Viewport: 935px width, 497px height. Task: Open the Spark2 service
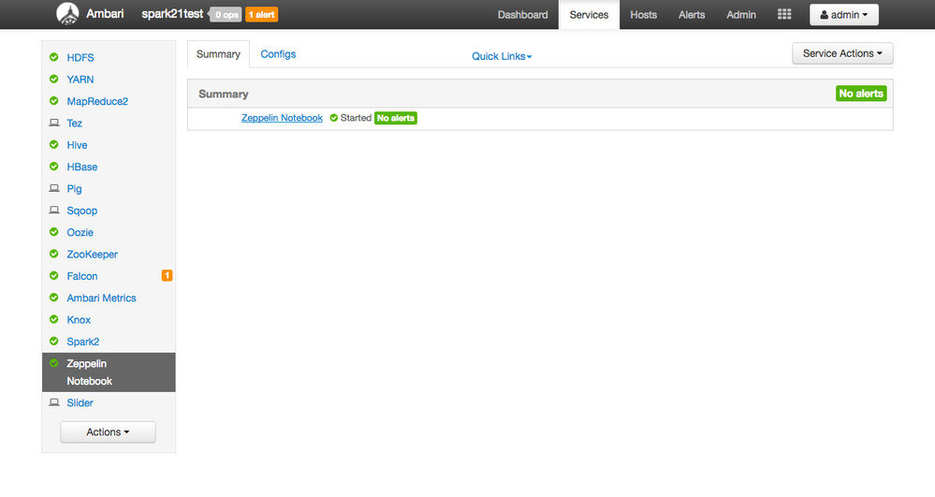pos(83,342)
